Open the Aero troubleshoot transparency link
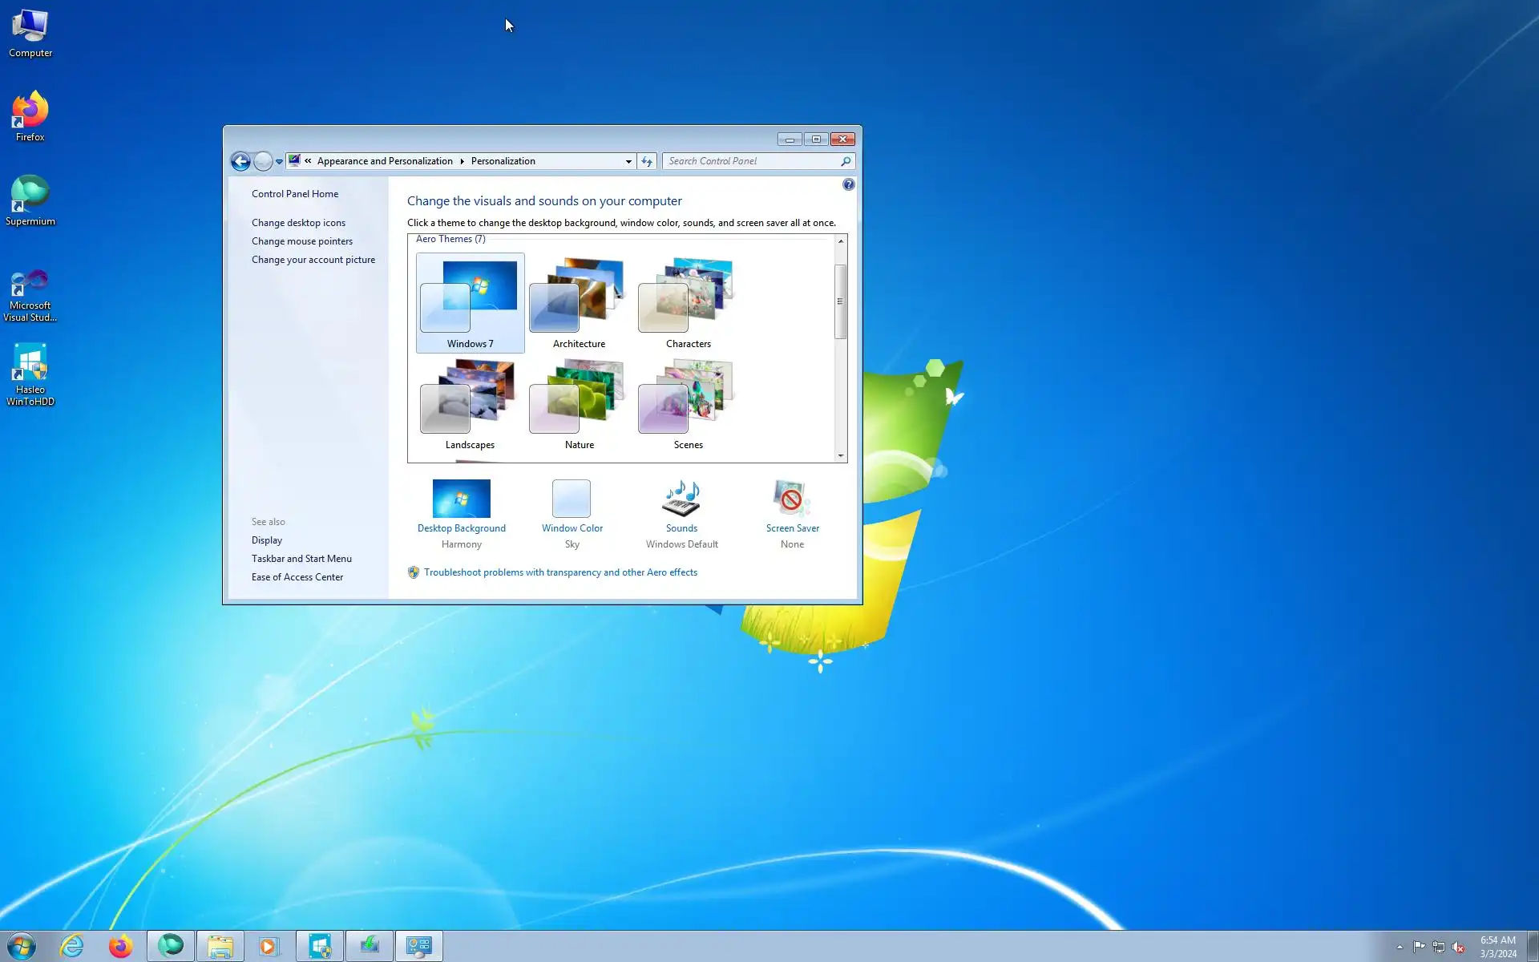Screen dimensions: 1539x962 560,572
